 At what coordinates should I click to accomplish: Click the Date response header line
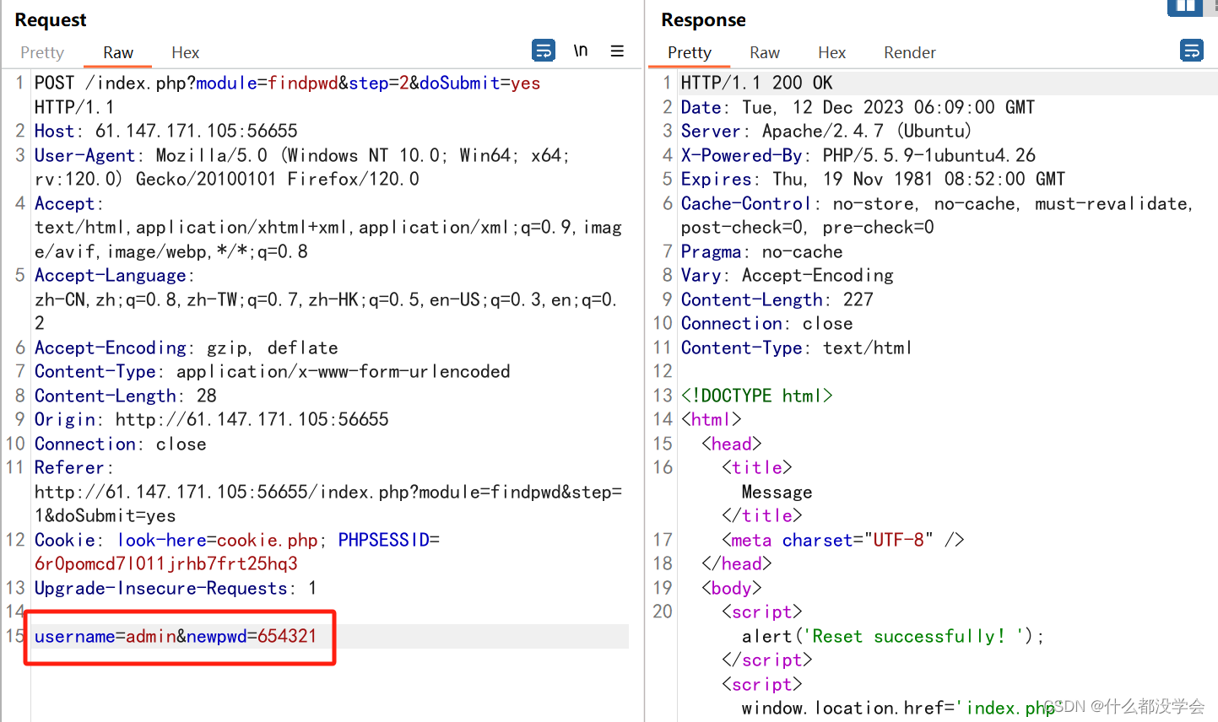pos(858,107)
